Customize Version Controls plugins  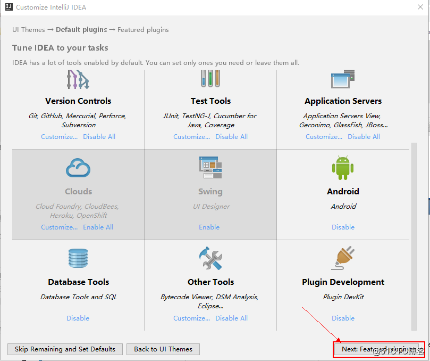[x=59, y=136]
